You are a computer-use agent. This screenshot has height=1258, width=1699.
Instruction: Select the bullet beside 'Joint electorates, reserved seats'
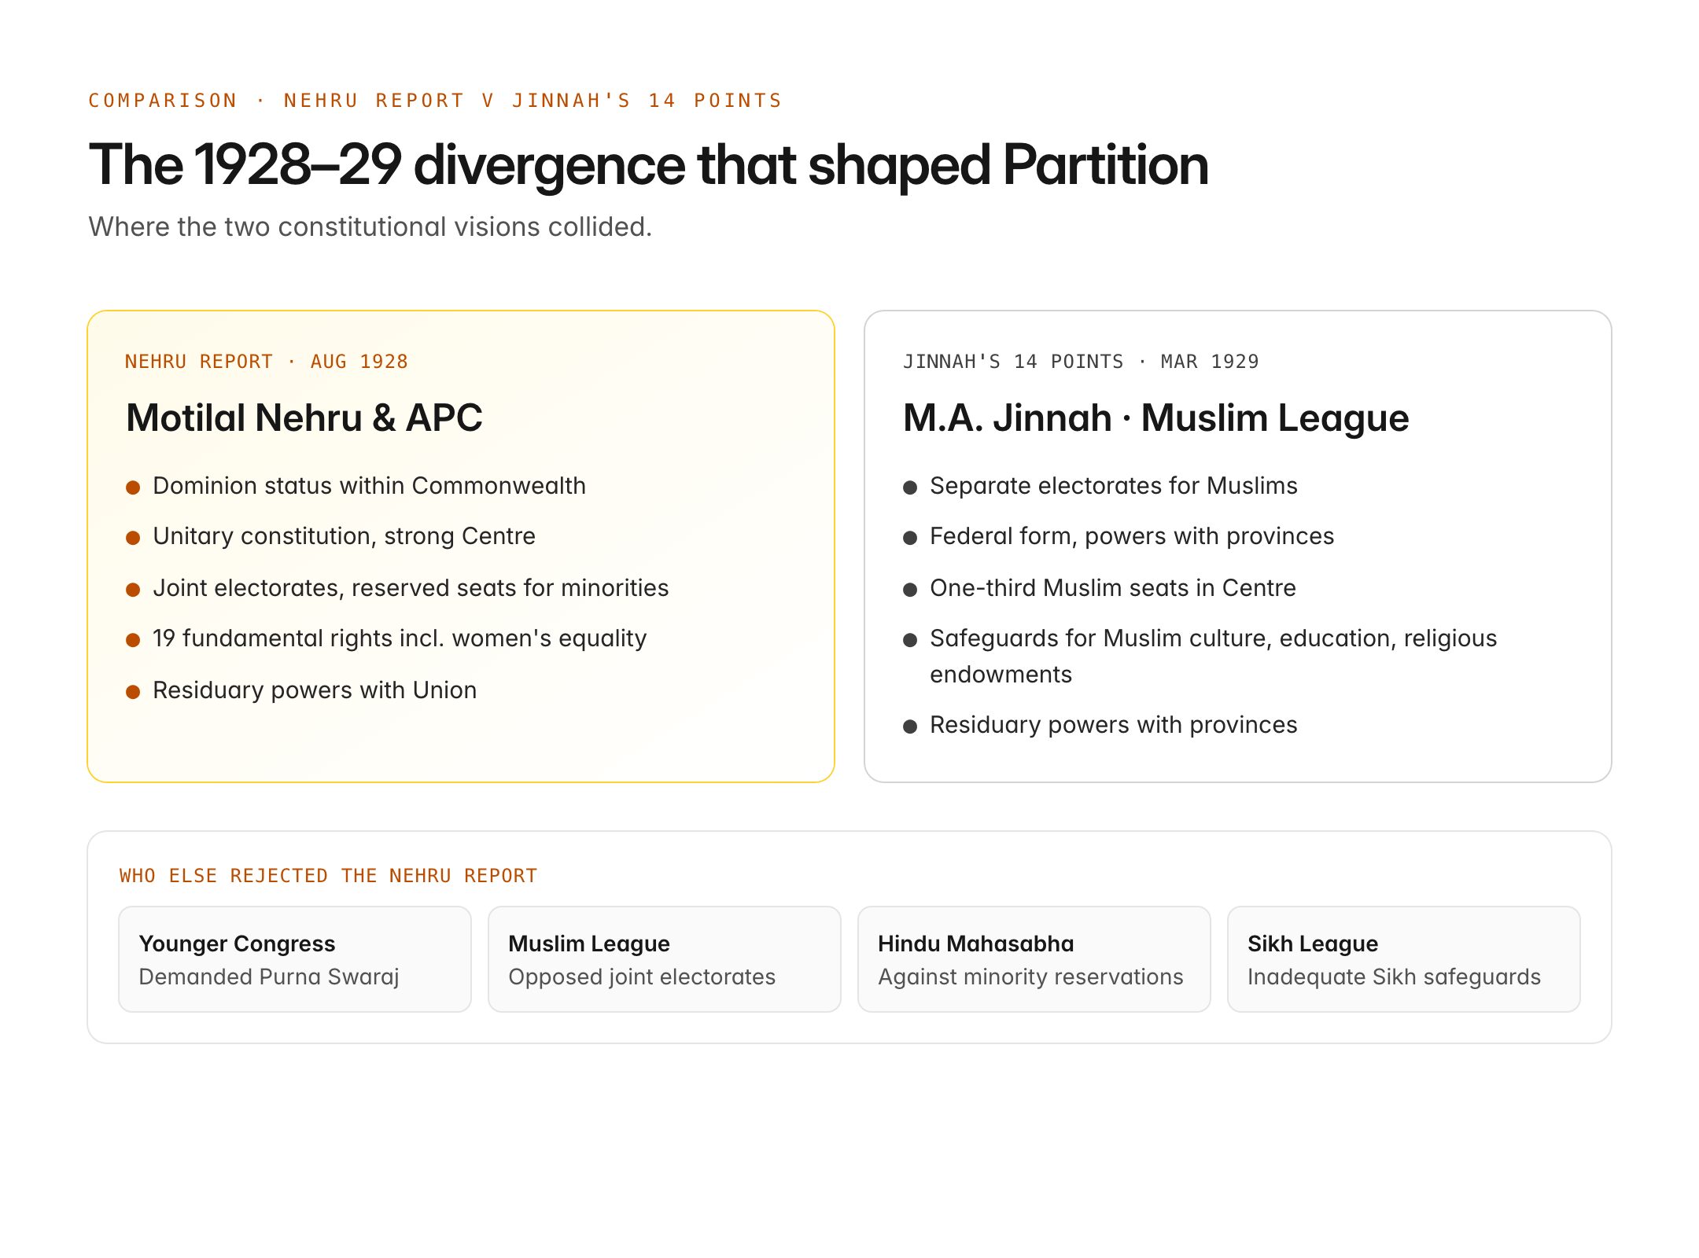point(133,588)
